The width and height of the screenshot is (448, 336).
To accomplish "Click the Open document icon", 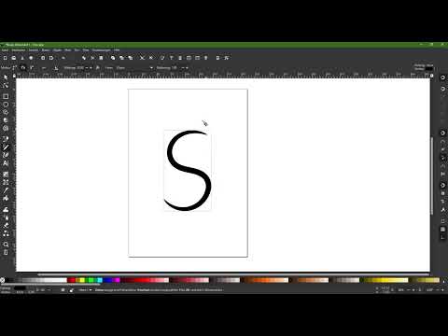I will coord(14,58).
